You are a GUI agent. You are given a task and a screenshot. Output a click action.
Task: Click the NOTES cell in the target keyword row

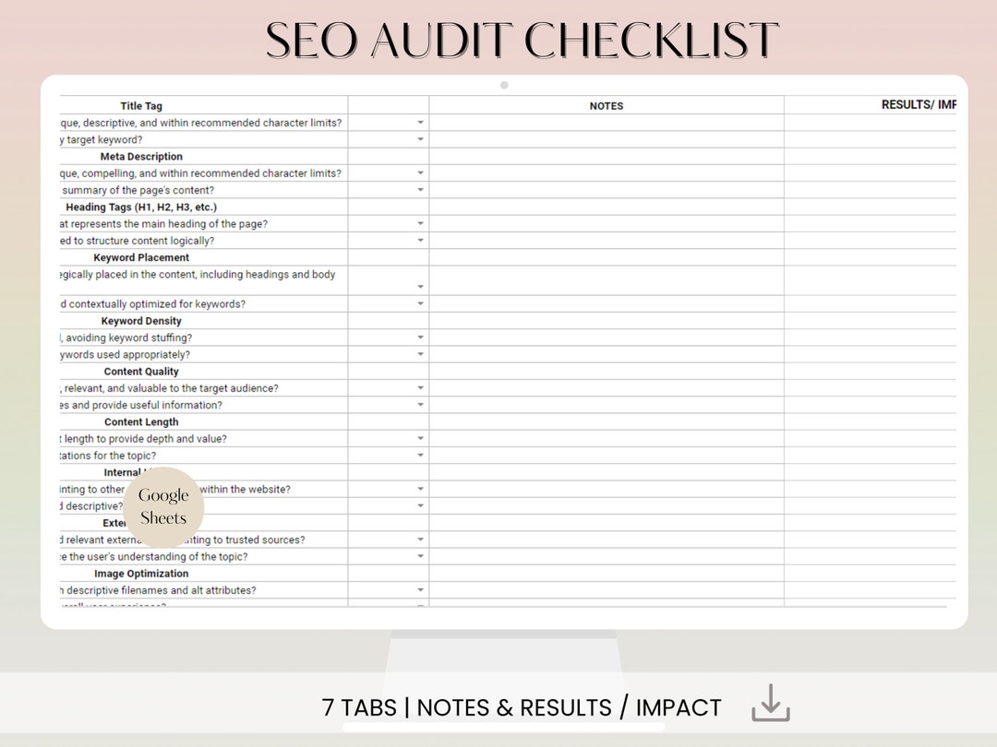[606, 139]
